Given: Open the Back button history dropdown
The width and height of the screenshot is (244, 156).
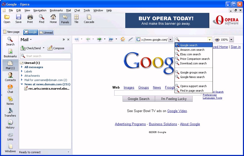Looking at the screenshot, I should (93, 39).
